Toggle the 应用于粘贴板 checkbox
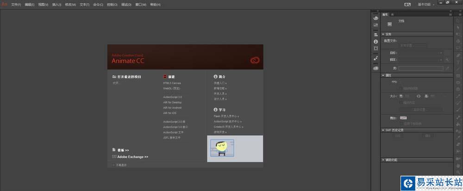 click(400, 124)
